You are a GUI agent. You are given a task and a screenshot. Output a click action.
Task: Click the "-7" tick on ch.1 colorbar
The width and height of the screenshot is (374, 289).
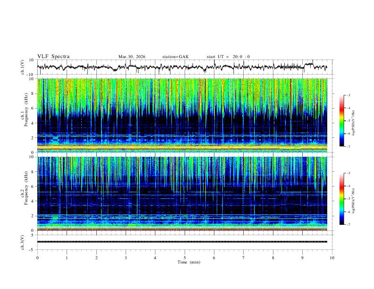[348, 146]
